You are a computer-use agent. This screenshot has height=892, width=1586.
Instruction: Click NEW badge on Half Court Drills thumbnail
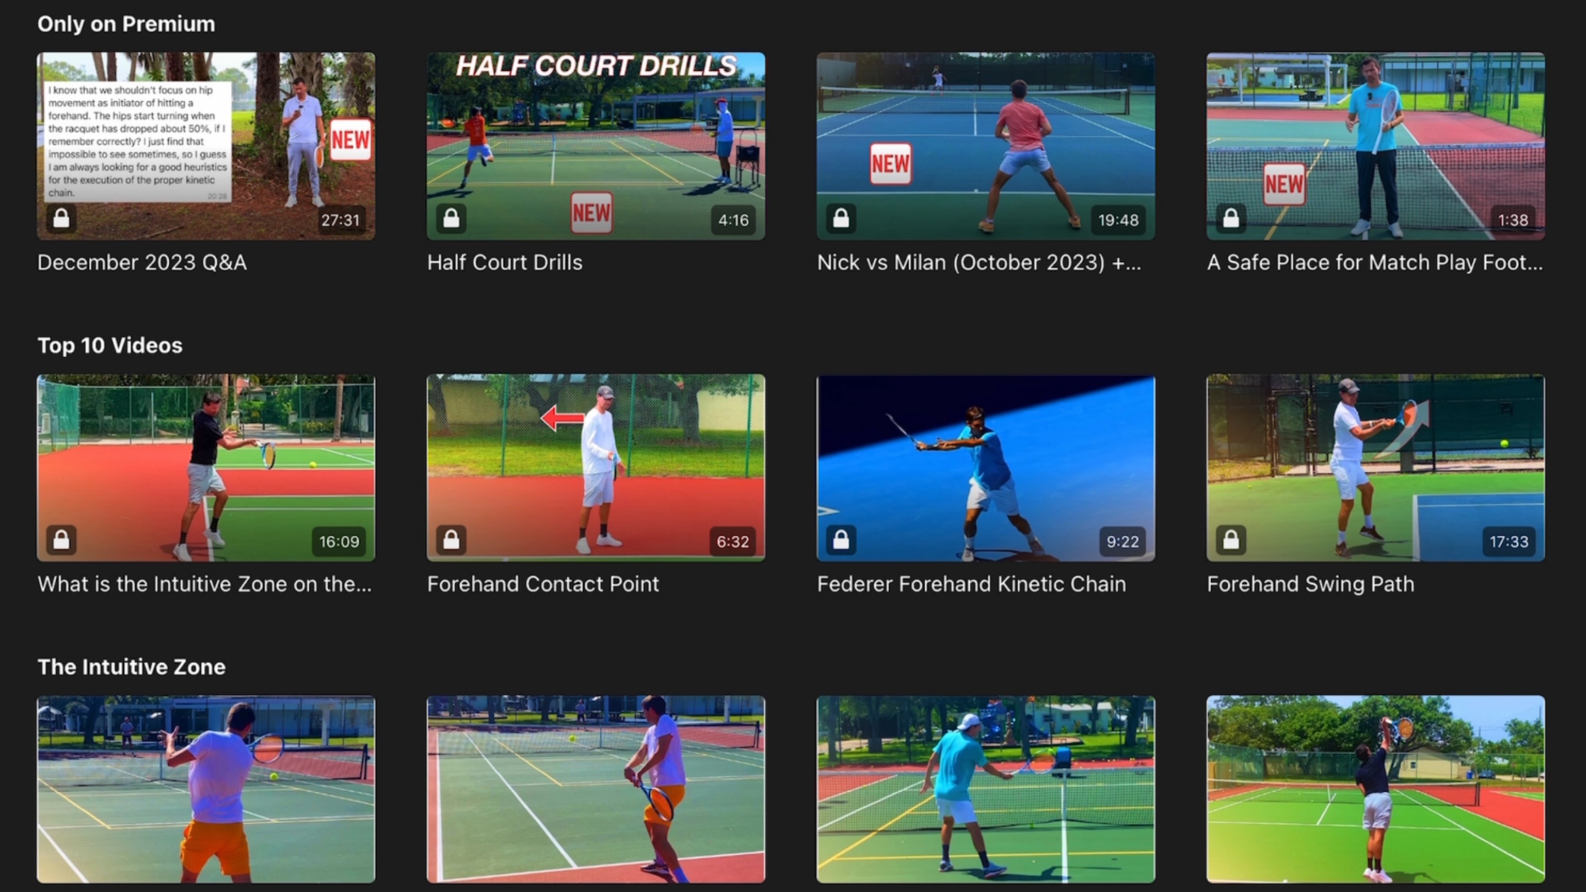[591, 212]
